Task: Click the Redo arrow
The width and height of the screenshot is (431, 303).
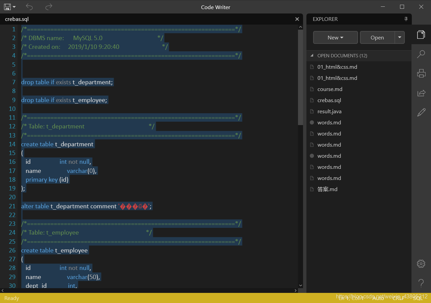Action: coord(49,6)
